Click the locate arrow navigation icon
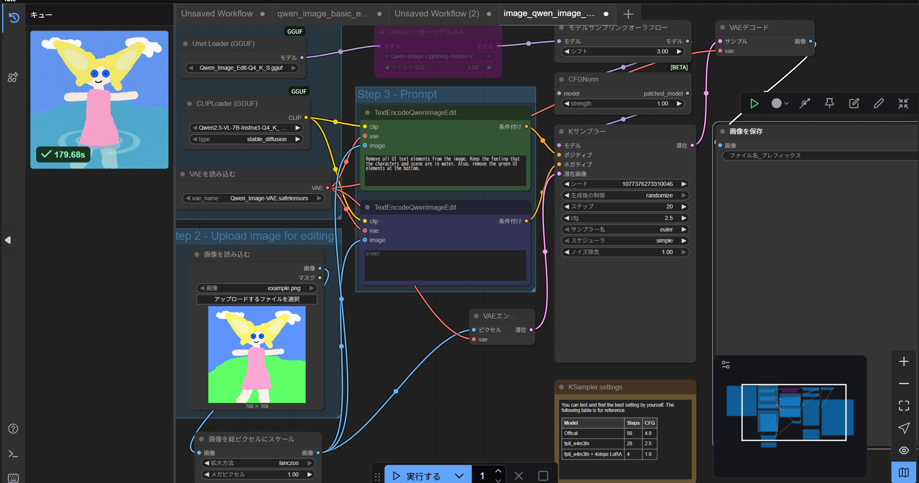The width and height of the screenshot is (919, 483). pos(903,428)
